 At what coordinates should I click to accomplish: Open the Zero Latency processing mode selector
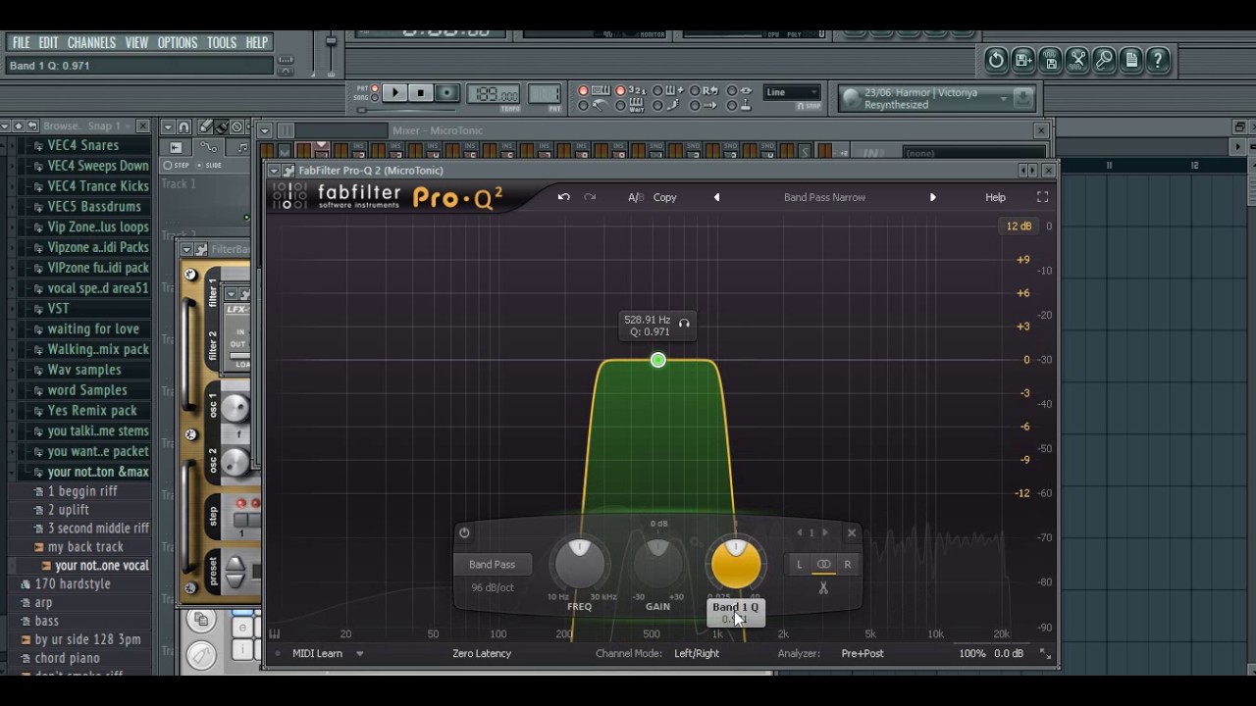482,654
